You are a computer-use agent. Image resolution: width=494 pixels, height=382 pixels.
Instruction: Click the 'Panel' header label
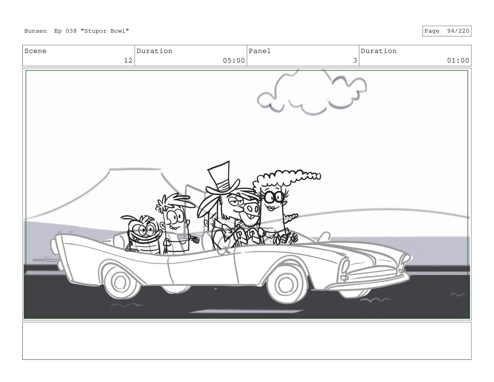pyautogui.click(x=260, y=51)
